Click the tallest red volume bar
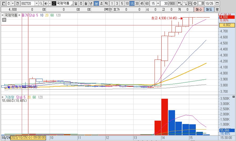This screenshot has width=236, height=141. pyautogui.click(x=165, y=117)
